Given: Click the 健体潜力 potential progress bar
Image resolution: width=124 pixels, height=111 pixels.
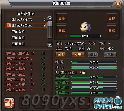Looking at the screenshot, I should pyautogui.click(x=94, y=93).
